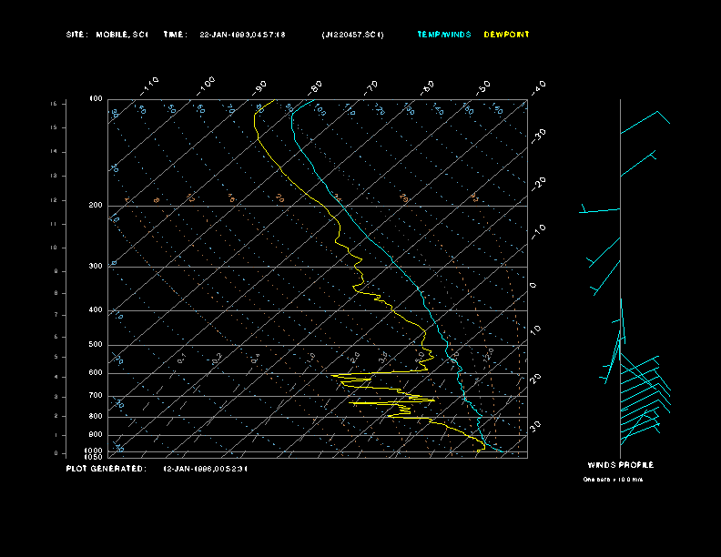Click the -50 temperature axis label
Viewport: 721px width, 557px height.
(x=482, y=87)
